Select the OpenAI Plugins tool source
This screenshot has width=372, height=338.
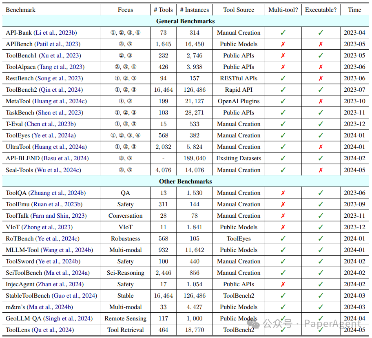coord(239,101)
